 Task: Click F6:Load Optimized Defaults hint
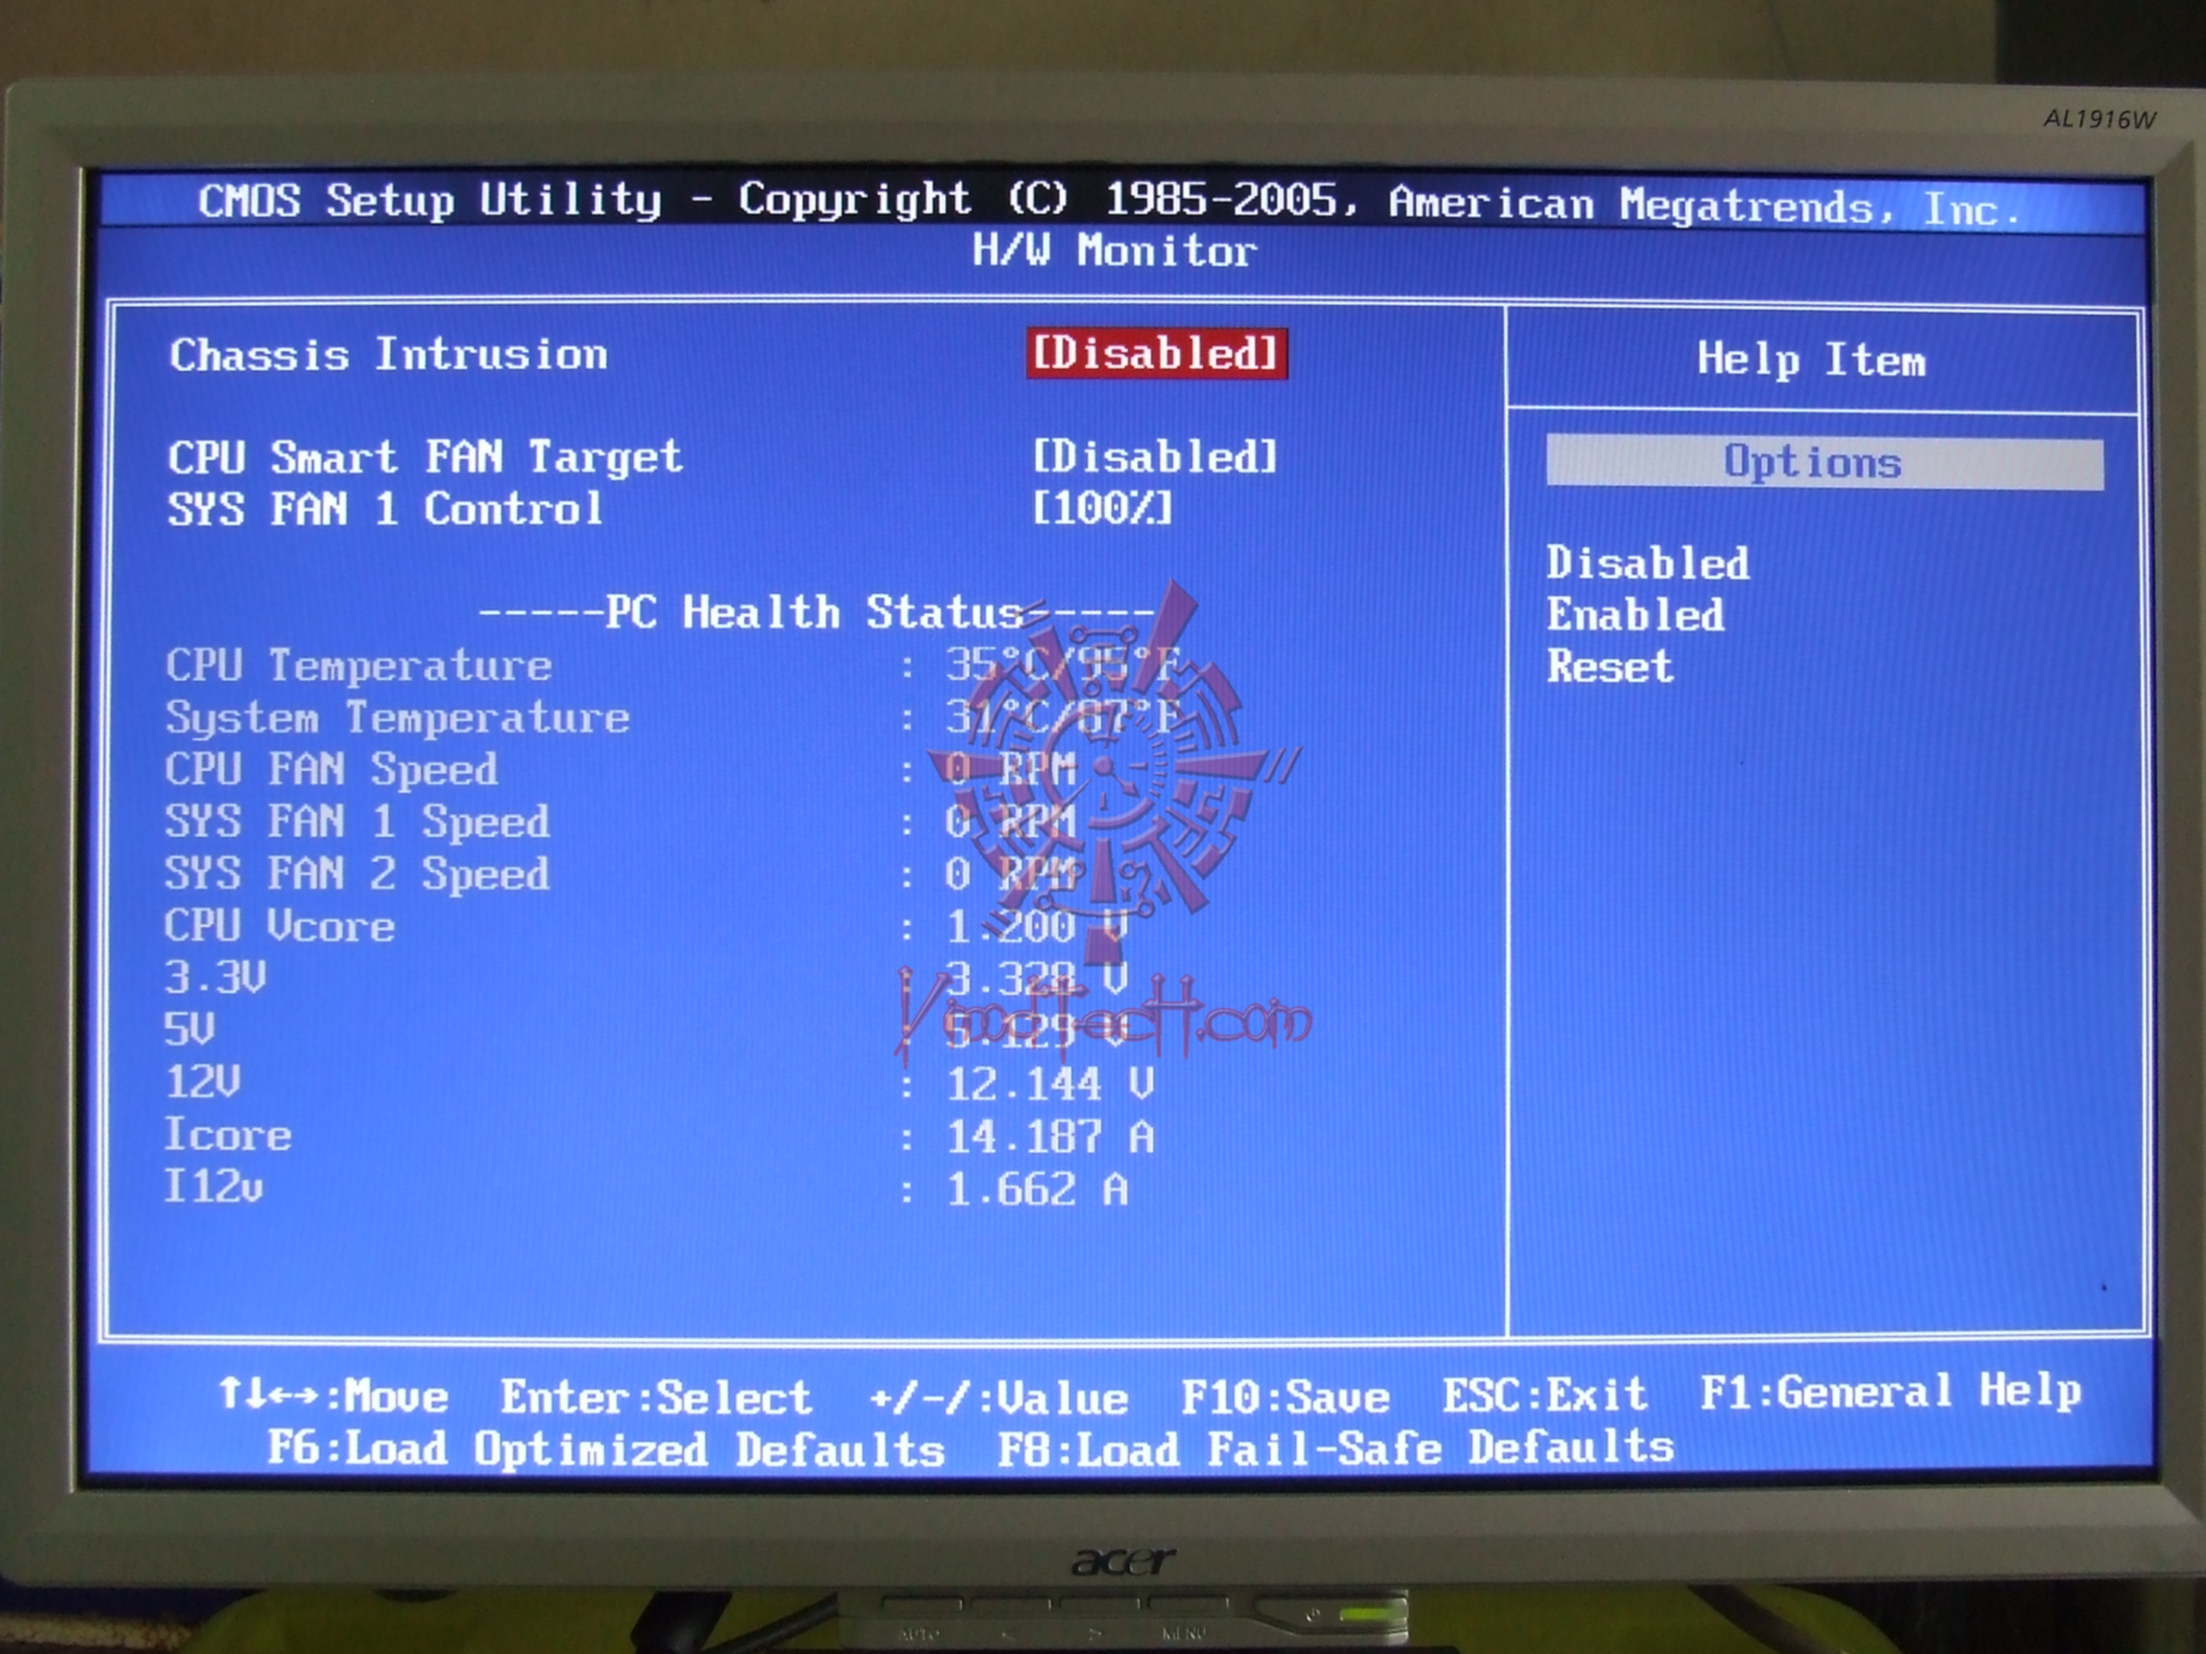pyautogui.click(x=605, y=1449)
